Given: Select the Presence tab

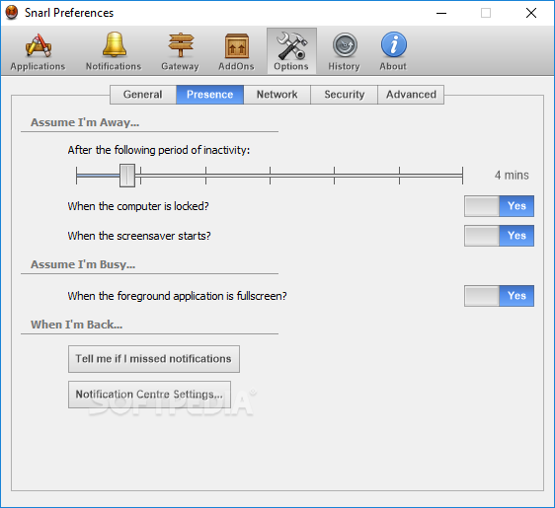Looking at the screenshot, I should pyautogui.click(x=210, y=95).
